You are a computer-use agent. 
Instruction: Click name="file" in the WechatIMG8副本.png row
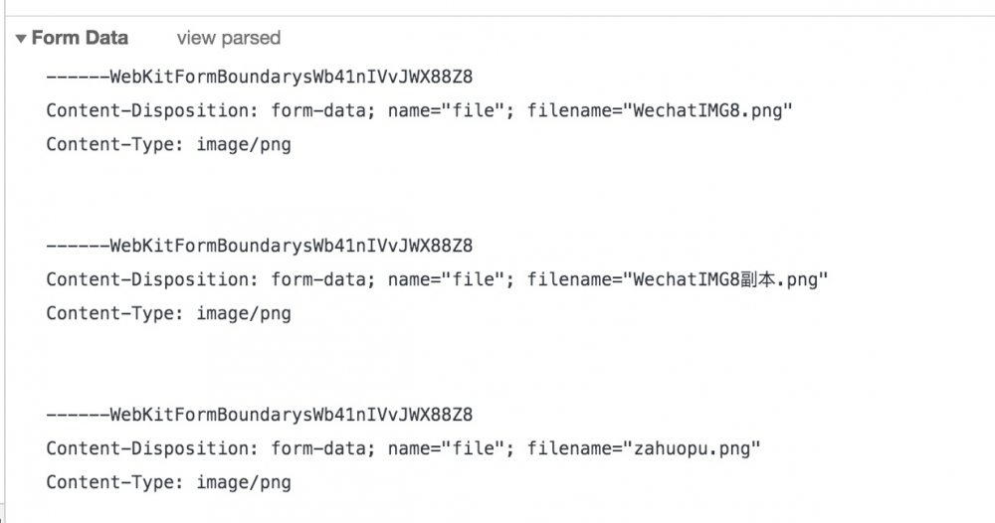click(446, 279)
